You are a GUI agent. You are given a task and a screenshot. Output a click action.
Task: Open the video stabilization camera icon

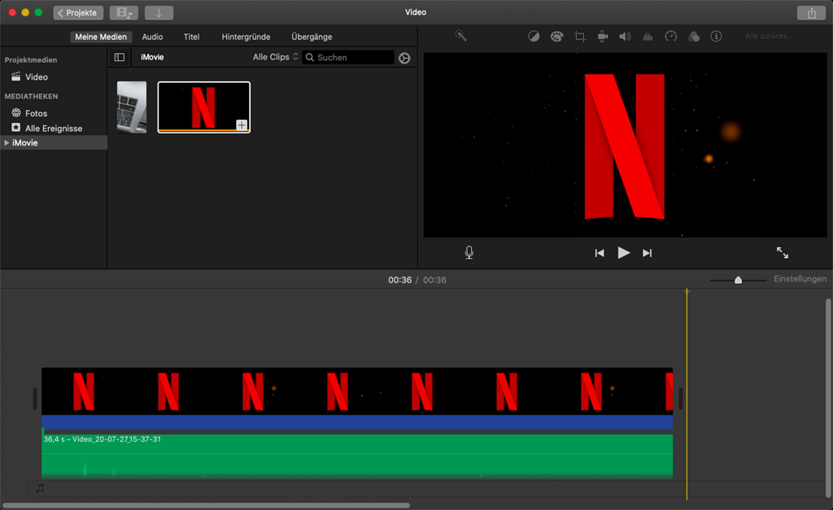603,36
